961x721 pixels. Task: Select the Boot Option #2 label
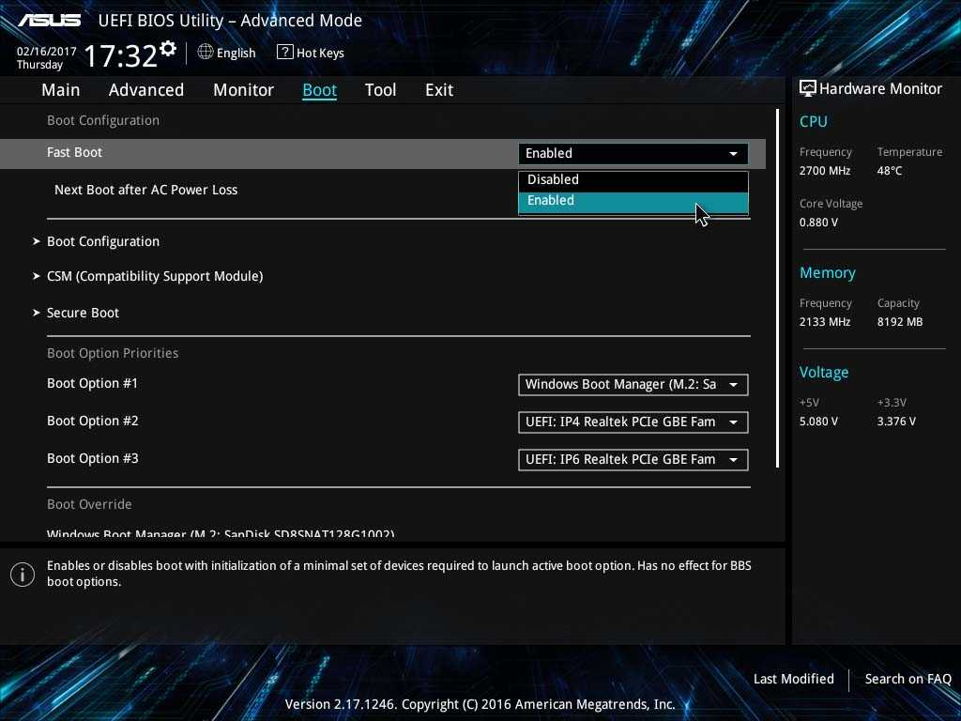pyautogui.click(x=93, y=421)
